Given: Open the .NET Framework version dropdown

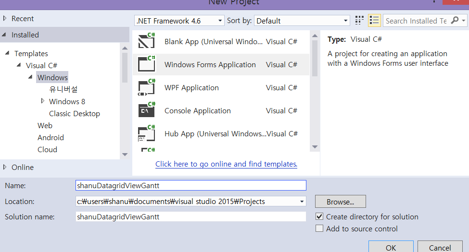Looking at the screenshot, I should pyautogui.click(x=179, y=21).
